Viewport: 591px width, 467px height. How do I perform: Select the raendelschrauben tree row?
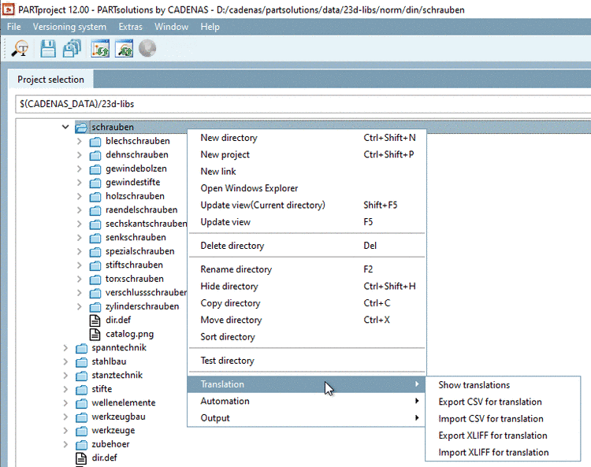pos(141,209)
